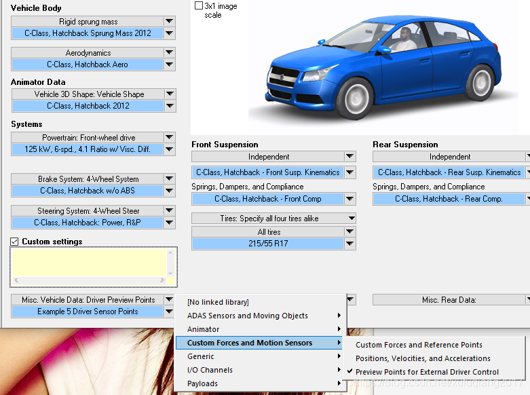Open dropdown next to 125 kW, 6-spd. powertrain
Screen dimensions: 530x395
pyautogui.click(x=170, y=149)
